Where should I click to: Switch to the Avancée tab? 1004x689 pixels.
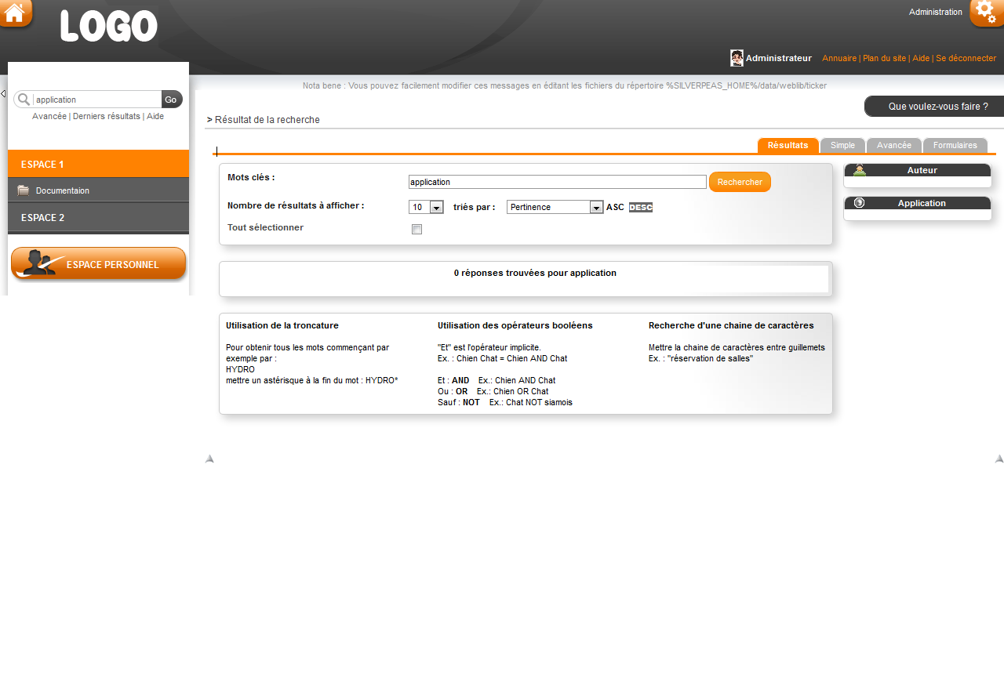coord(893,146)
